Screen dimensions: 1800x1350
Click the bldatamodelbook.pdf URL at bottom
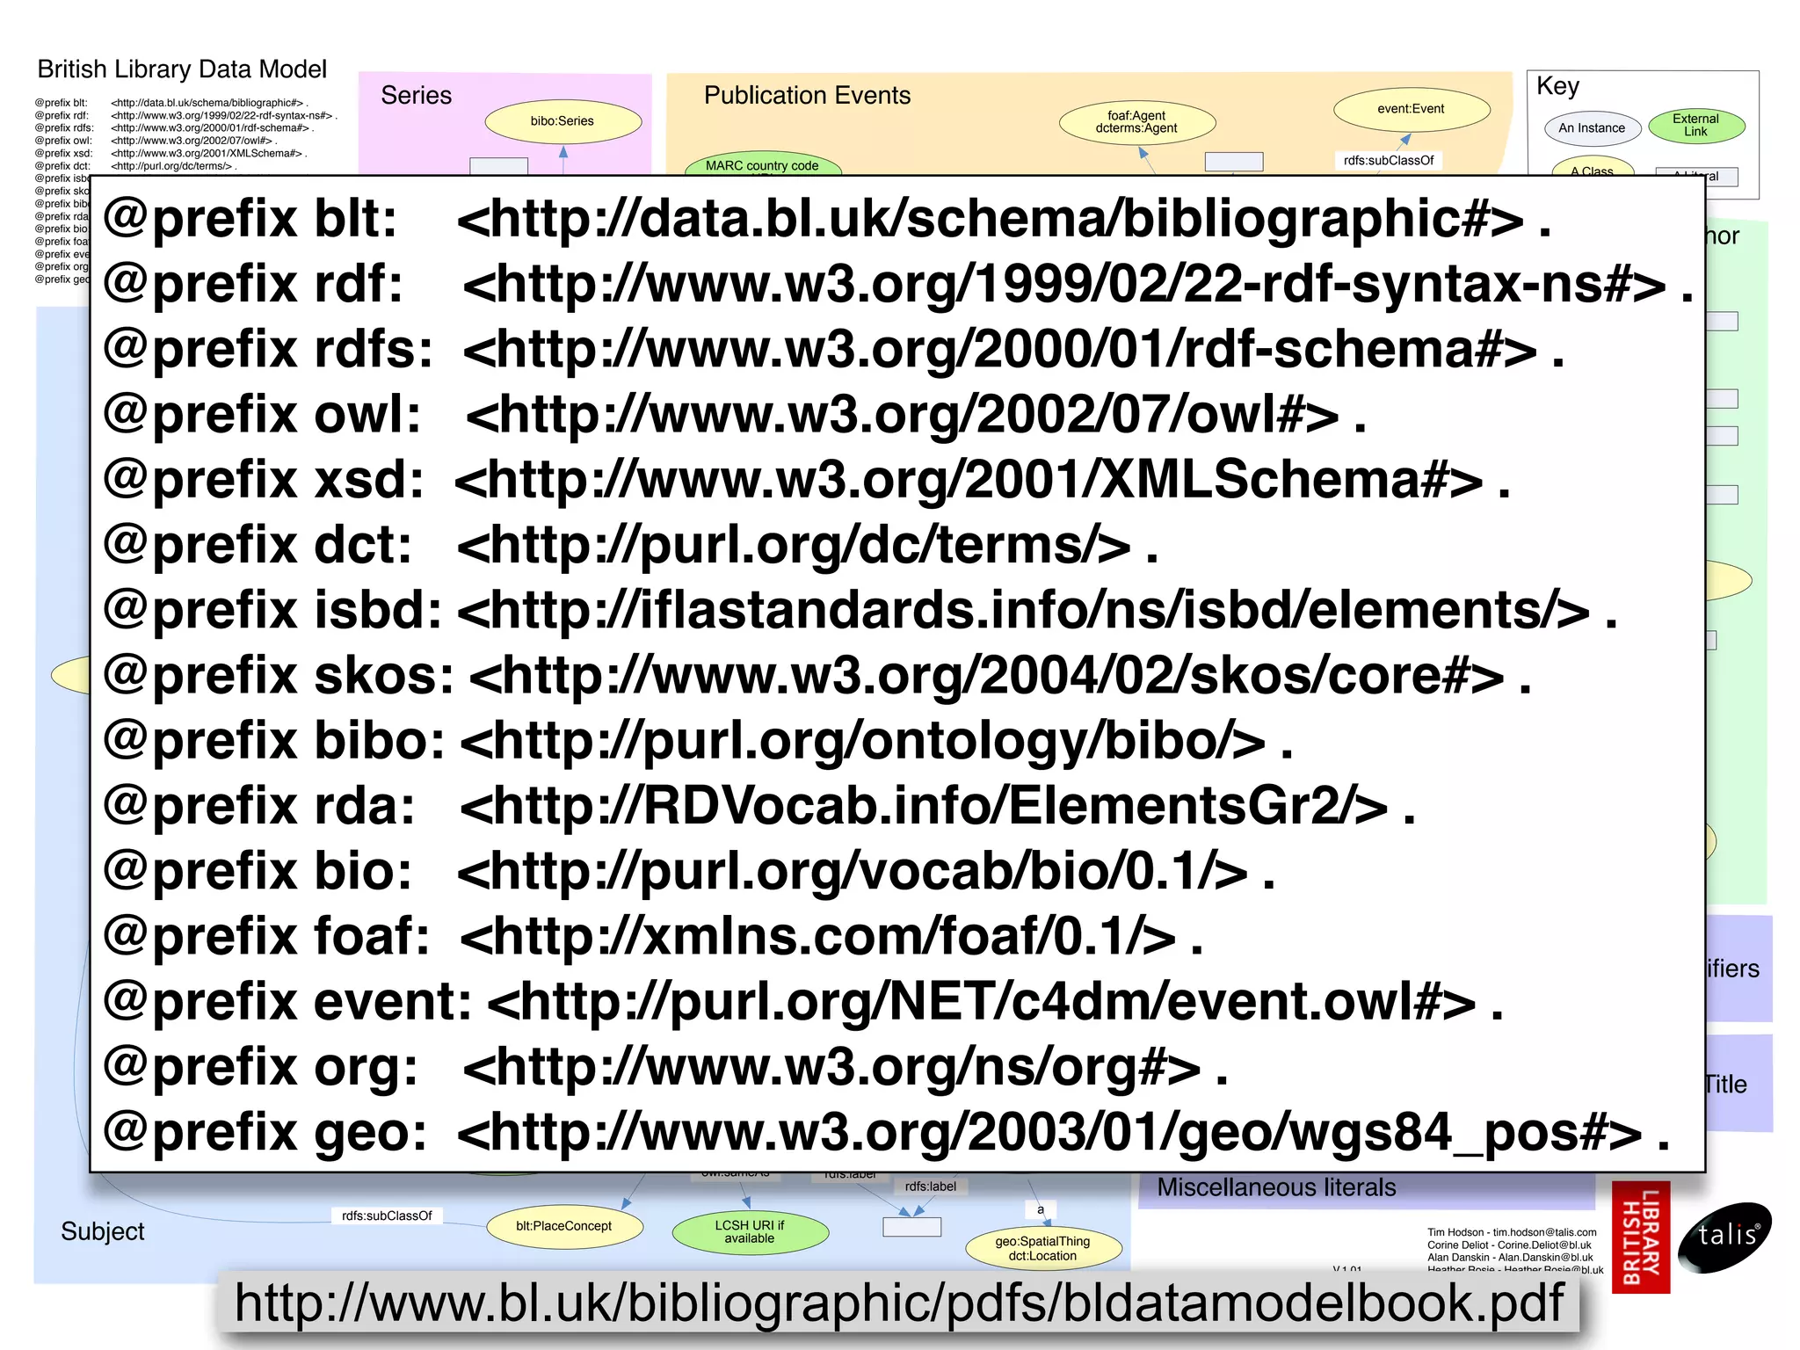coord(899,1303)
